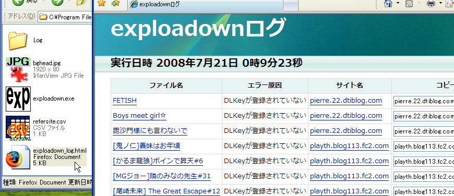The height and width of the screenshot is (196, 454).
Task: Click the copy text field in Boys meet girl☆ row
Action: click(x=424, y=116)
